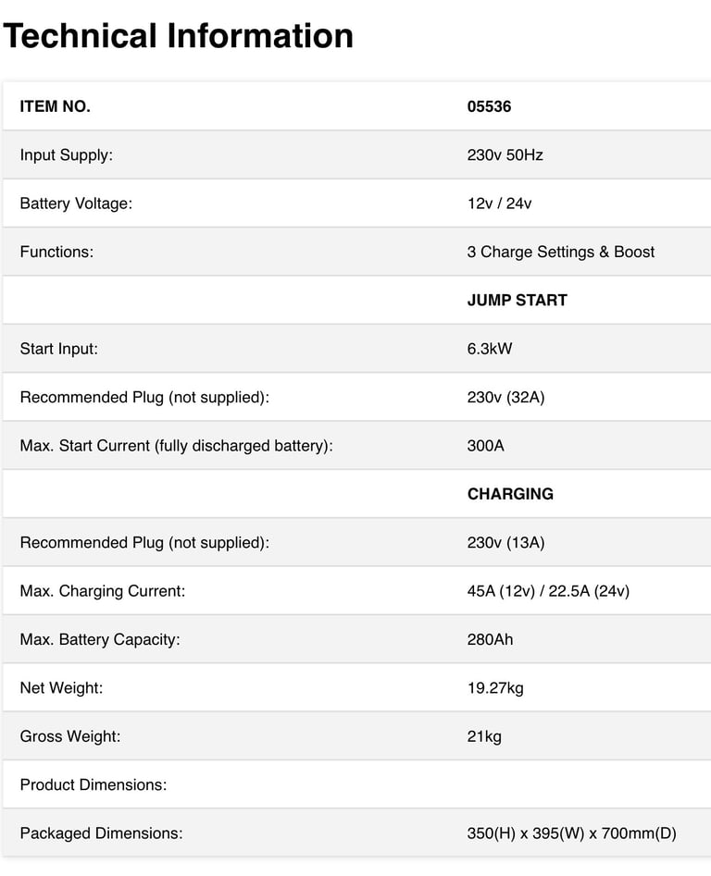
Task: Click the Product Dimensions label
Action: (94, 785)
